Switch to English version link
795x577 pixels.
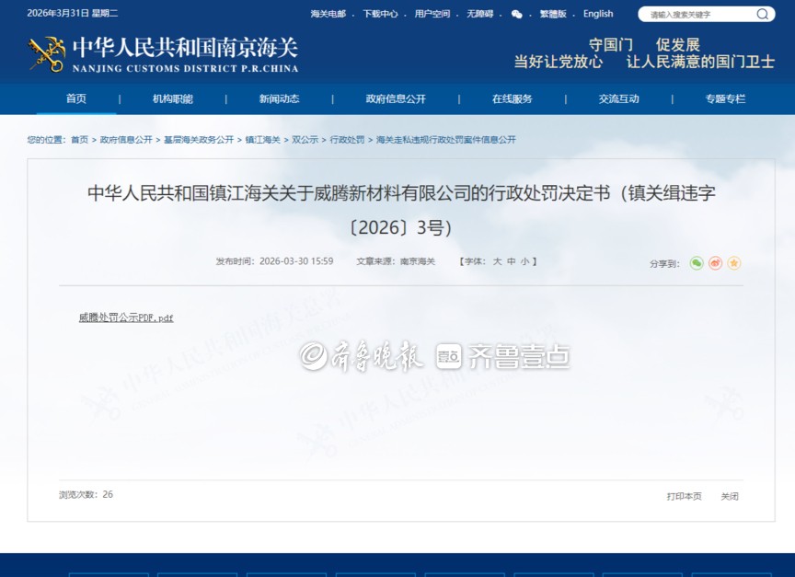click(598, 14)
